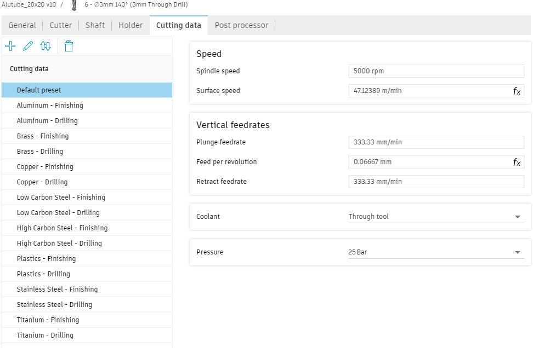The height and width of the screenshot is (348, 533).
Task: Choose Titanium - Finishing preset
Action: pos(87,320)
